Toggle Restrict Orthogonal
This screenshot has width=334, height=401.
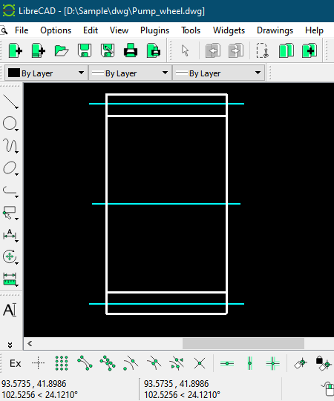point(273,363)
